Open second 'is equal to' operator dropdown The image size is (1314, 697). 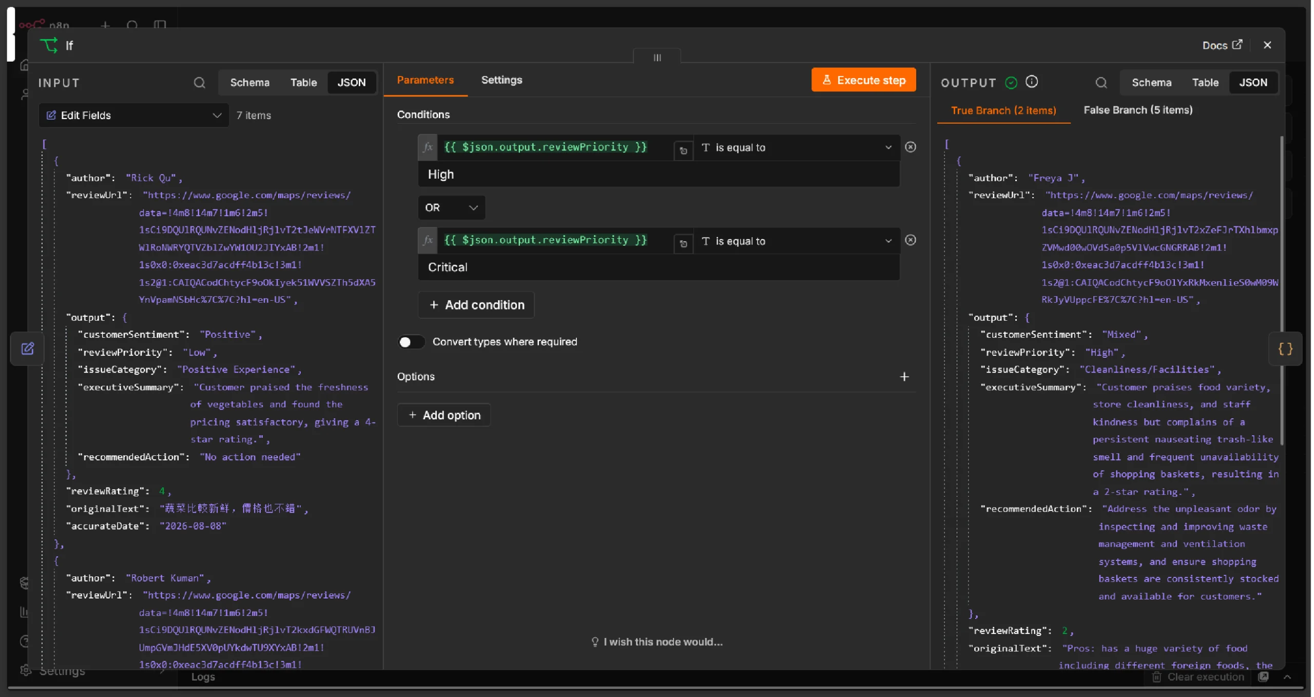[x=797, y=241]
